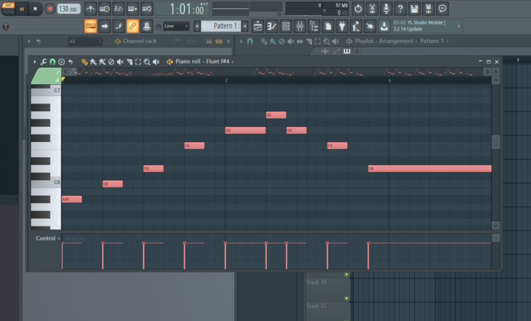The width and height of the screenshot is (531, 321).
Task: Click the question mark help icon
Action: click(x=400, y=9)
